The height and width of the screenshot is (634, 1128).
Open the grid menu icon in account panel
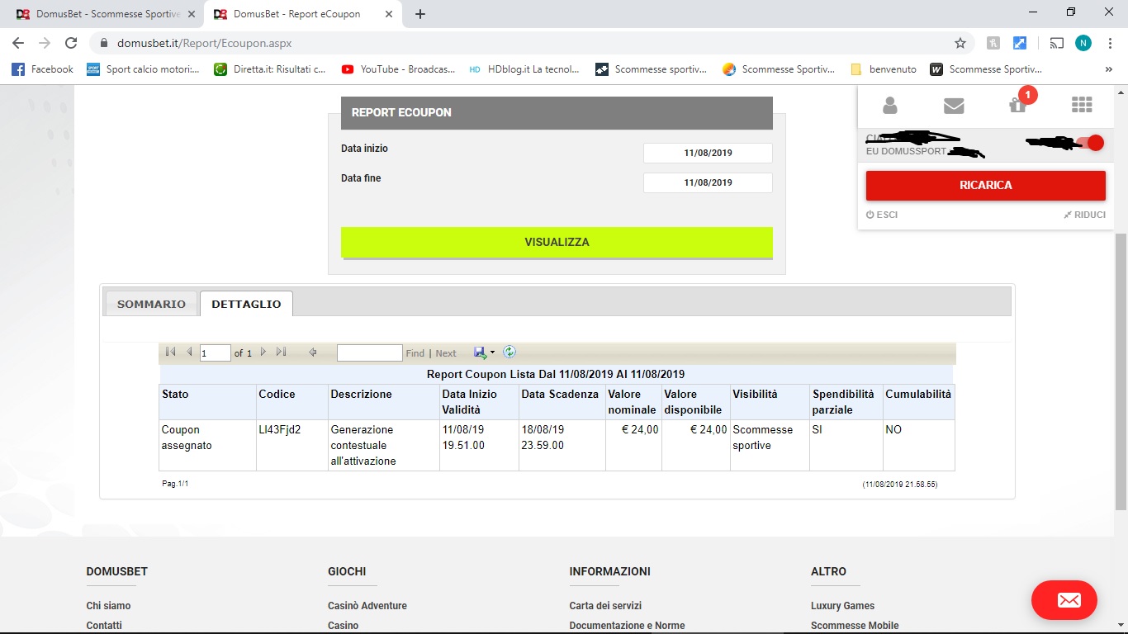(1082, 105)
